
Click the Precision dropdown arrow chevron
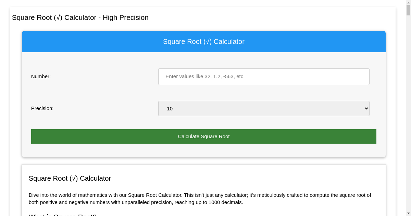coord(366,108)
